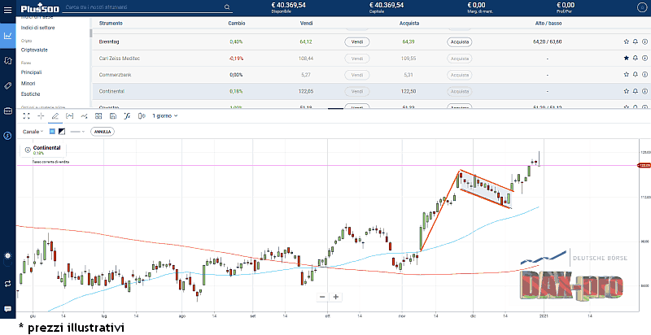651x335 pixels.
Task: Open the compare line chart icon
Action: click(x=84, y=116)
